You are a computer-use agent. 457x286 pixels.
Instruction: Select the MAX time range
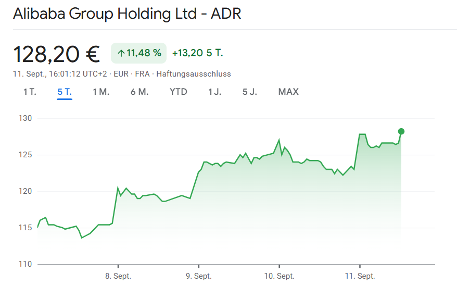click(288, 92)
